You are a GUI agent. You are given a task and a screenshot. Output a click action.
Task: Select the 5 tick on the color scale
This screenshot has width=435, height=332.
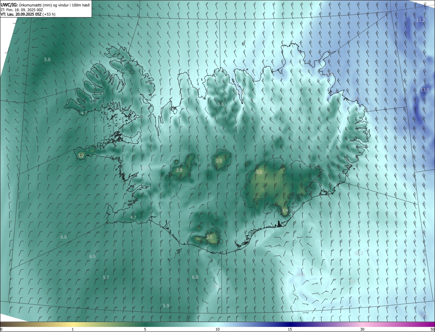click(145, 329)
